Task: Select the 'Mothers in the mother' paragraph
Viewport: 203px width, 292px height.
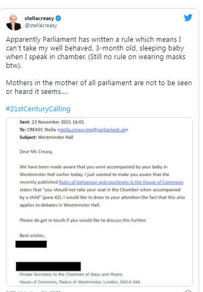Action: (99, 87)
